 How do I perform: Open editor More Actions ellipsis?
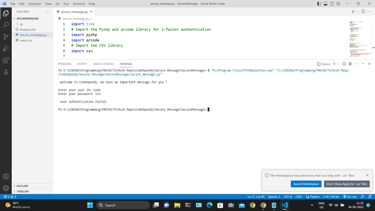[x=370, y=11]
